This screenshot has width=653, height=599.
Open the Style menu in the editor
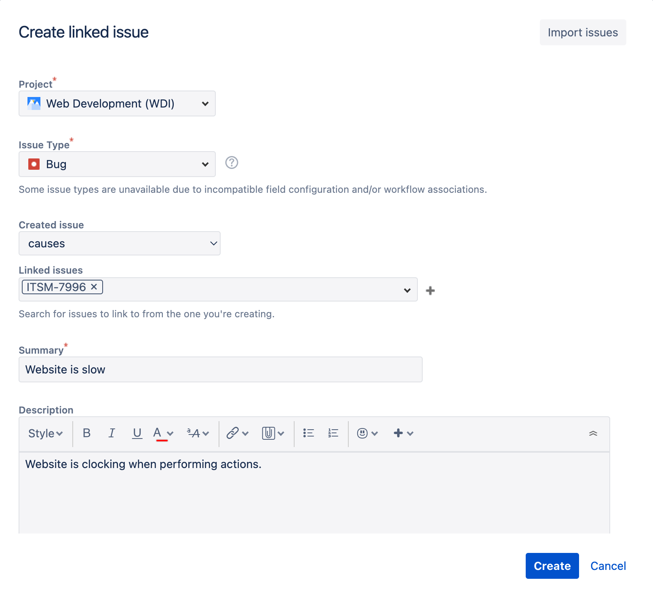click(x=45, y=433)
